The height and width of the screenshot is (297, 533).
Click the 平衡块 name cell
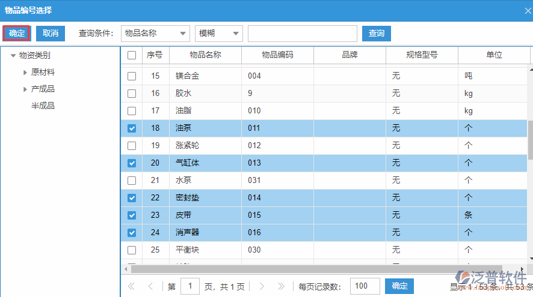click(x=205, y=250)
